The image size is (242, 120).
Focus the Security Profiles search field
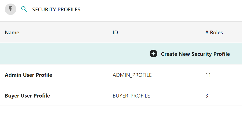click(56, 10)
